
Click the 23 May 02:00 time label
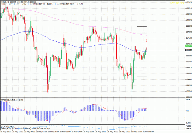tap(41, 132)
